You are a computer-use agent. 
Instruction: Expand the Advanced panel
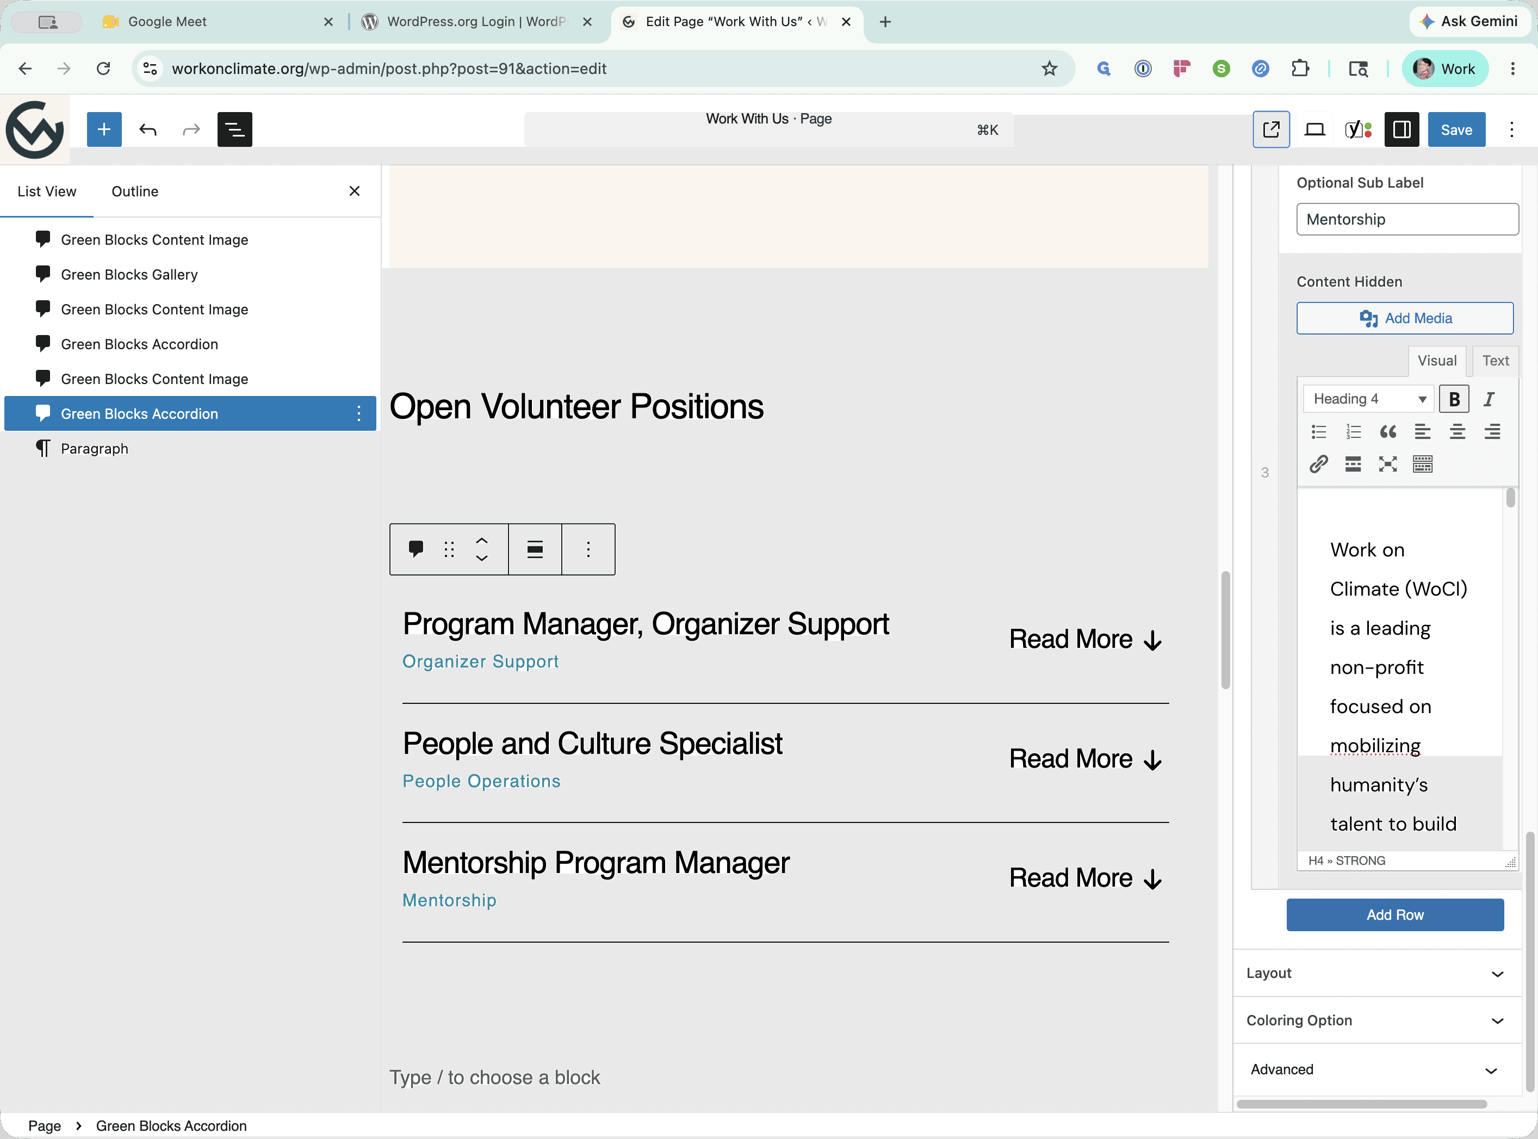point(1376,1069)
